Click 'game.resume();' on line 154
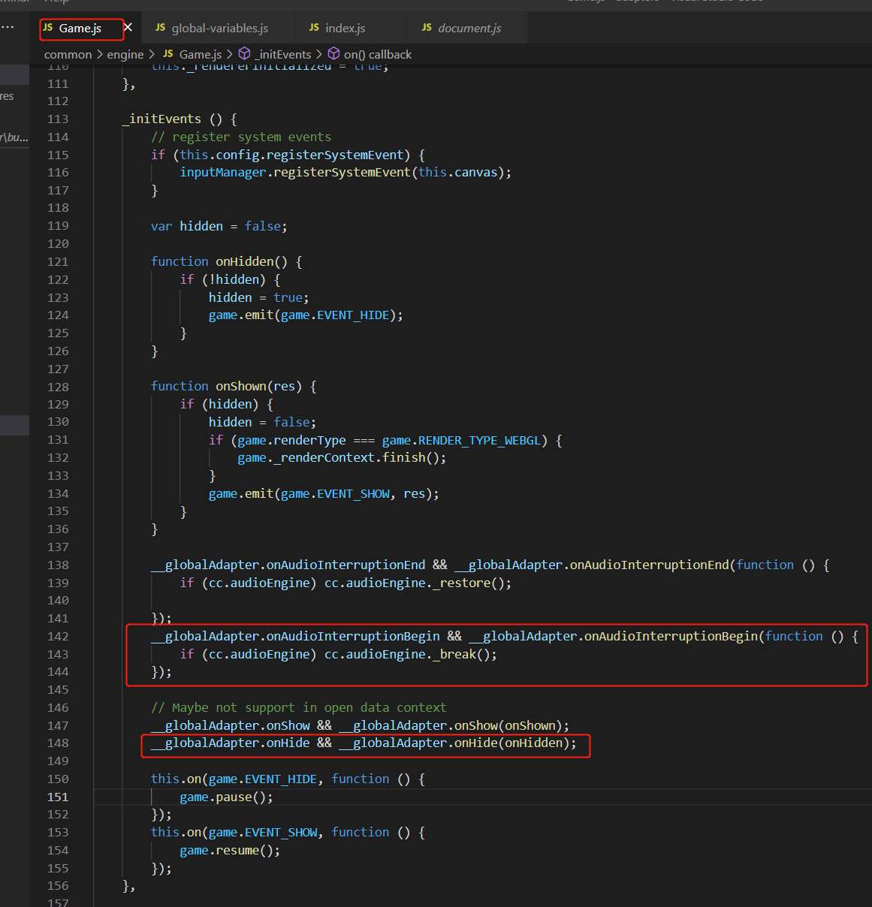872x907 pixels. (230, 851)
